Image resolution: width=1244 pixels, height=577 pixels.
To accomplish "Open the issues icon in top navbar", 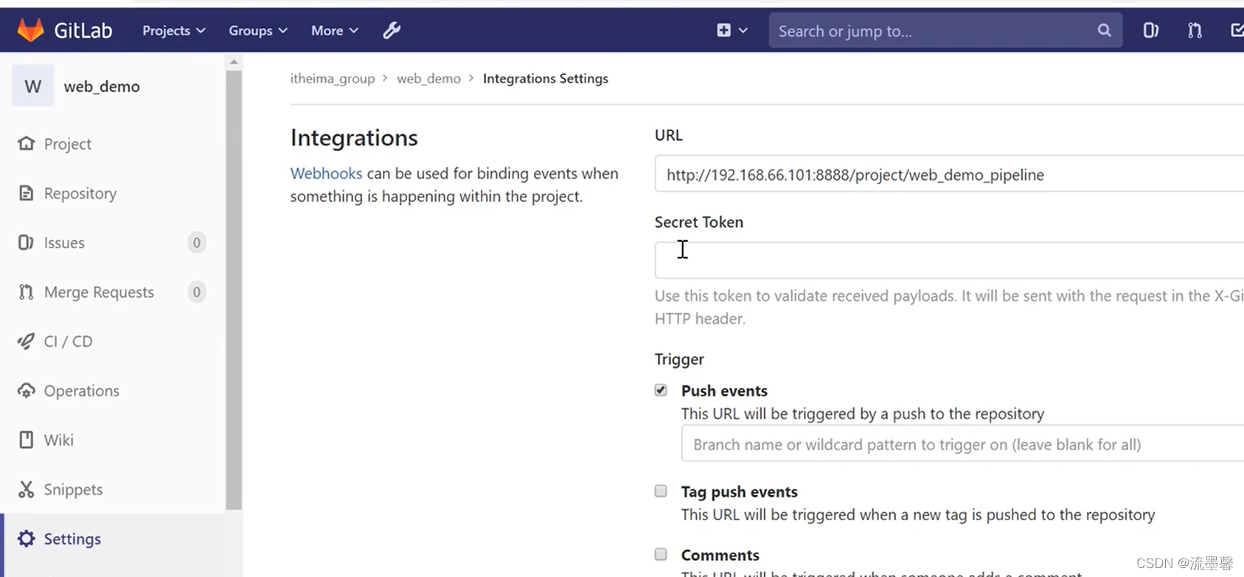I will click(x=1150, y=30).
